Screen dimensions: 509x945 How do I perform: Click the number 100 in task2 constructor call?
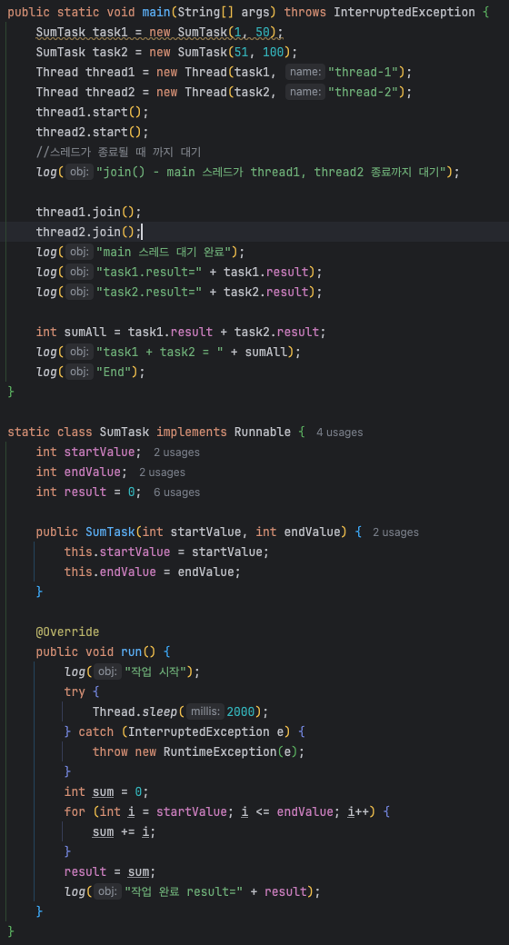point(273,52)
